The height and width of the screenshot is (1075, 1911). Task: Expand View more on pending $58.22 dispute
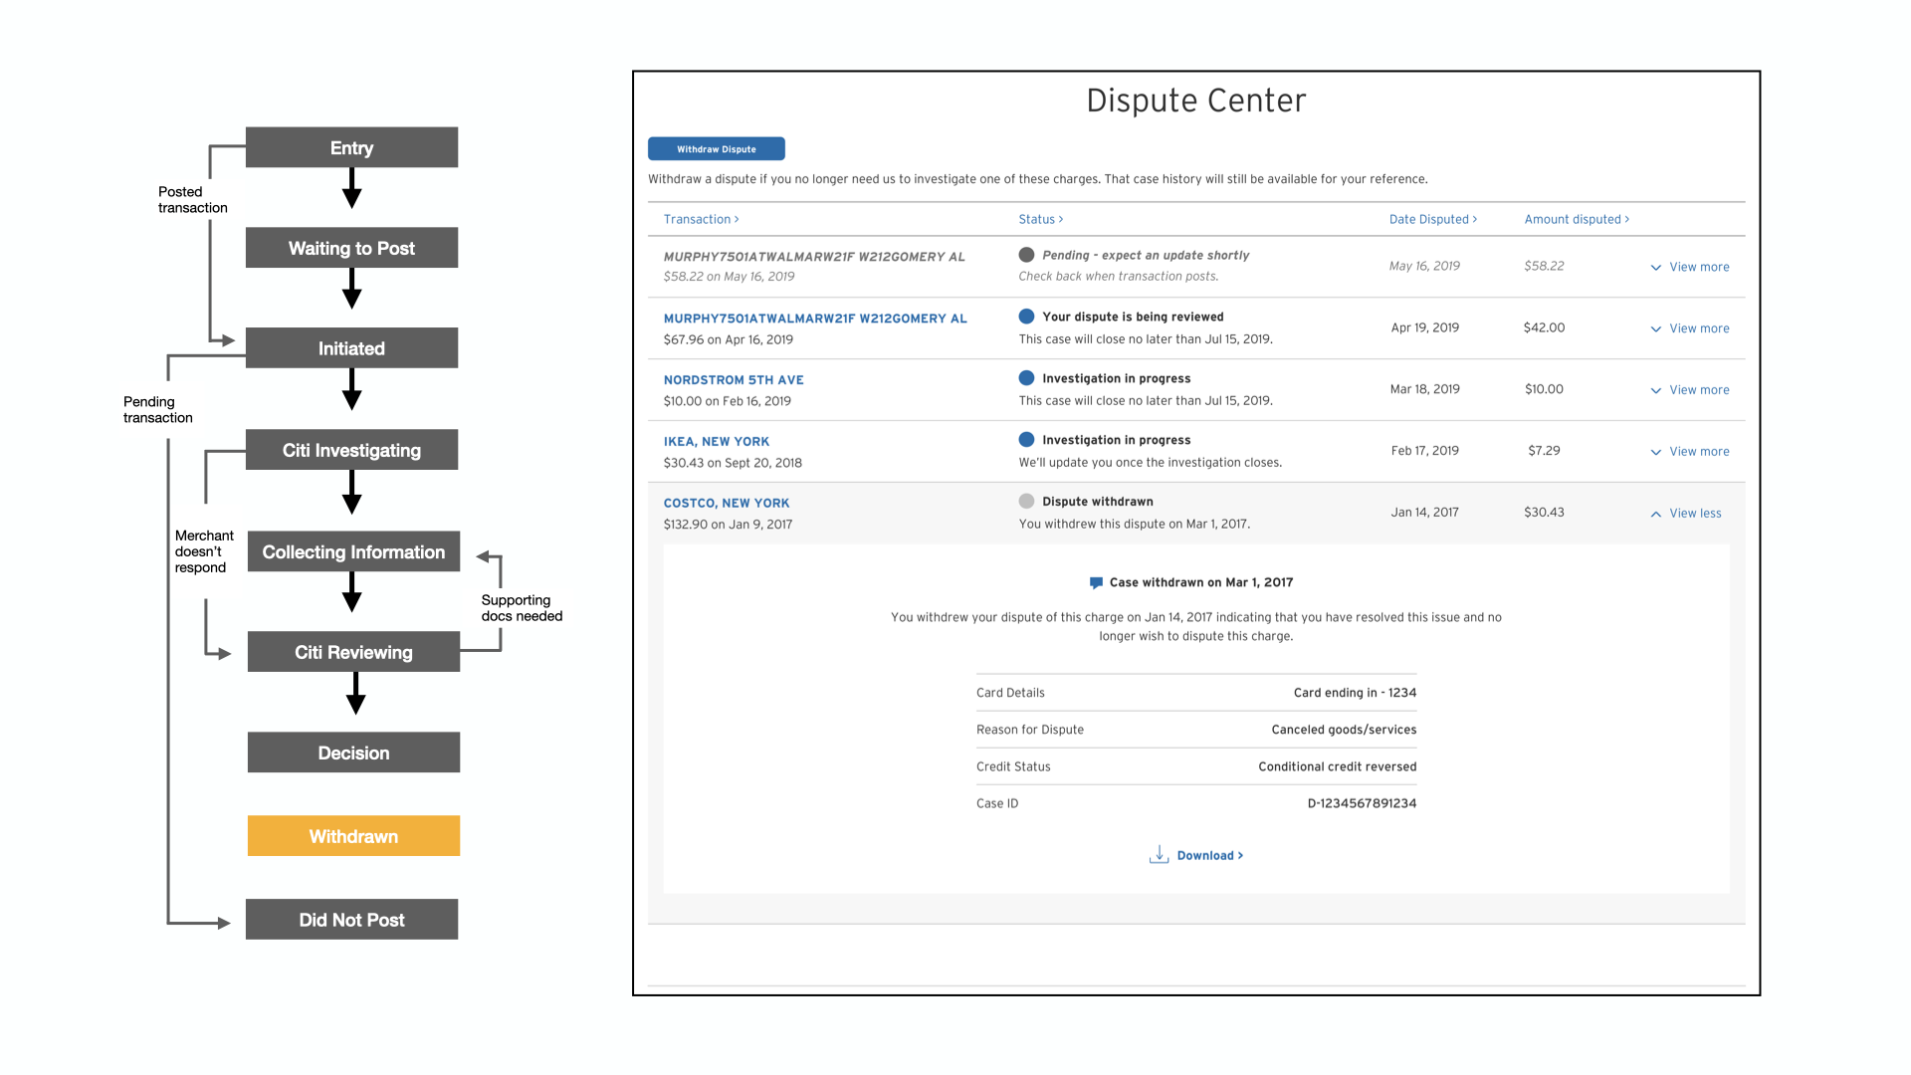click(x=1690, y=267)
